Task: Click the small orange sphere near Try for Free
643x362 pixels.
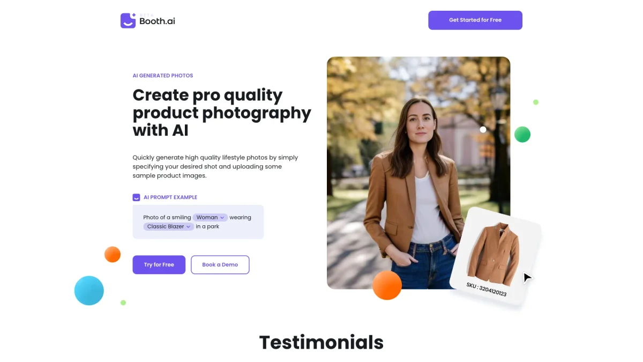Action: [113, 254]
